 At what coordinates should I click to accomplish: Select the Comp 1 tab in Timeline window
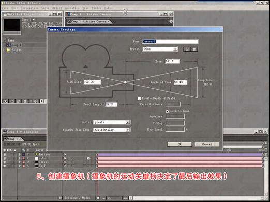point(13,139)
